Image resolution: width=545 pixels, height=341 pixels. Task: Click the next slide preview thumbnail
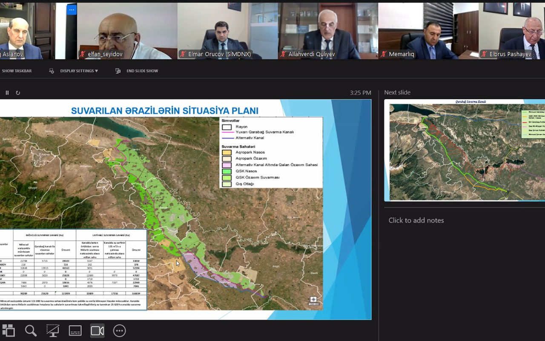(x=464, y=150)
